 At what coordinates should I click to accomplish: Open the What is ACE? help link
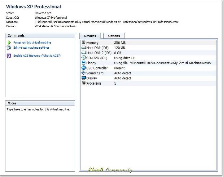click(x=51, y=55)
